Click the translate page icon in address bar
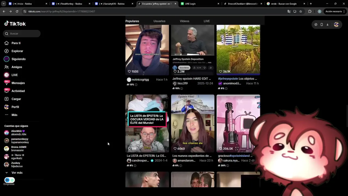The image size is (348, 196). coord(289,11)
